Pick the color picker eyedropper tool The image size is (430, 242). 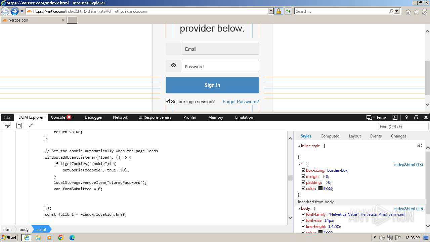click(x=31, y=125)
